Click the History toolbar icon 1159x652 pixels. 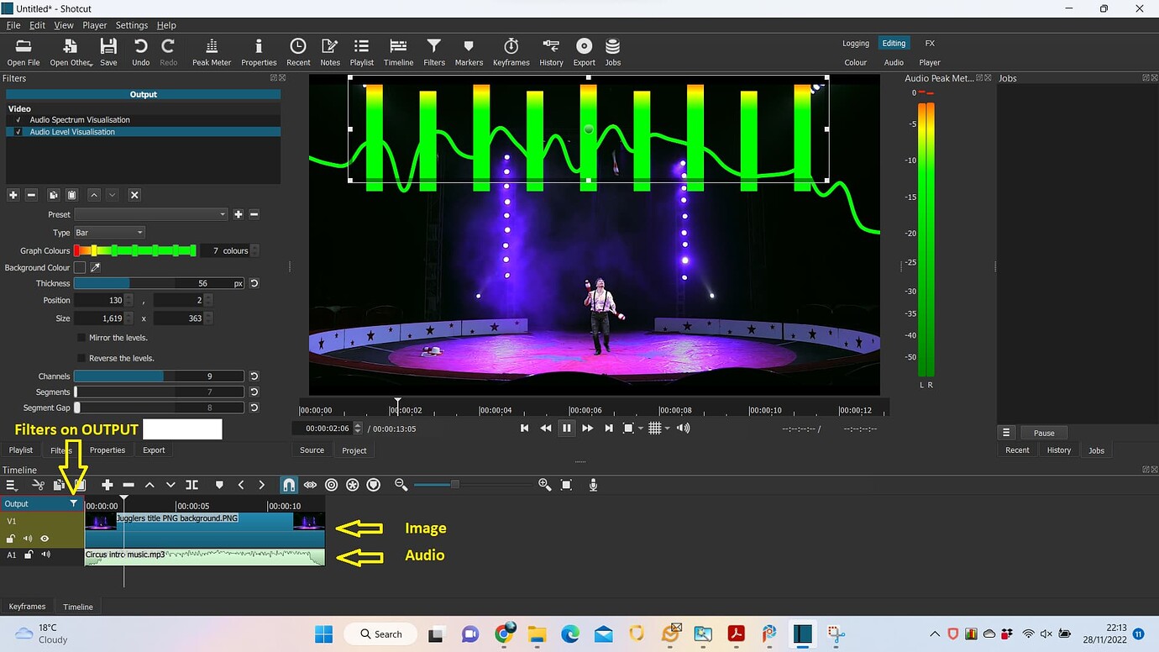pyautogui.click(x=551, y=51)
